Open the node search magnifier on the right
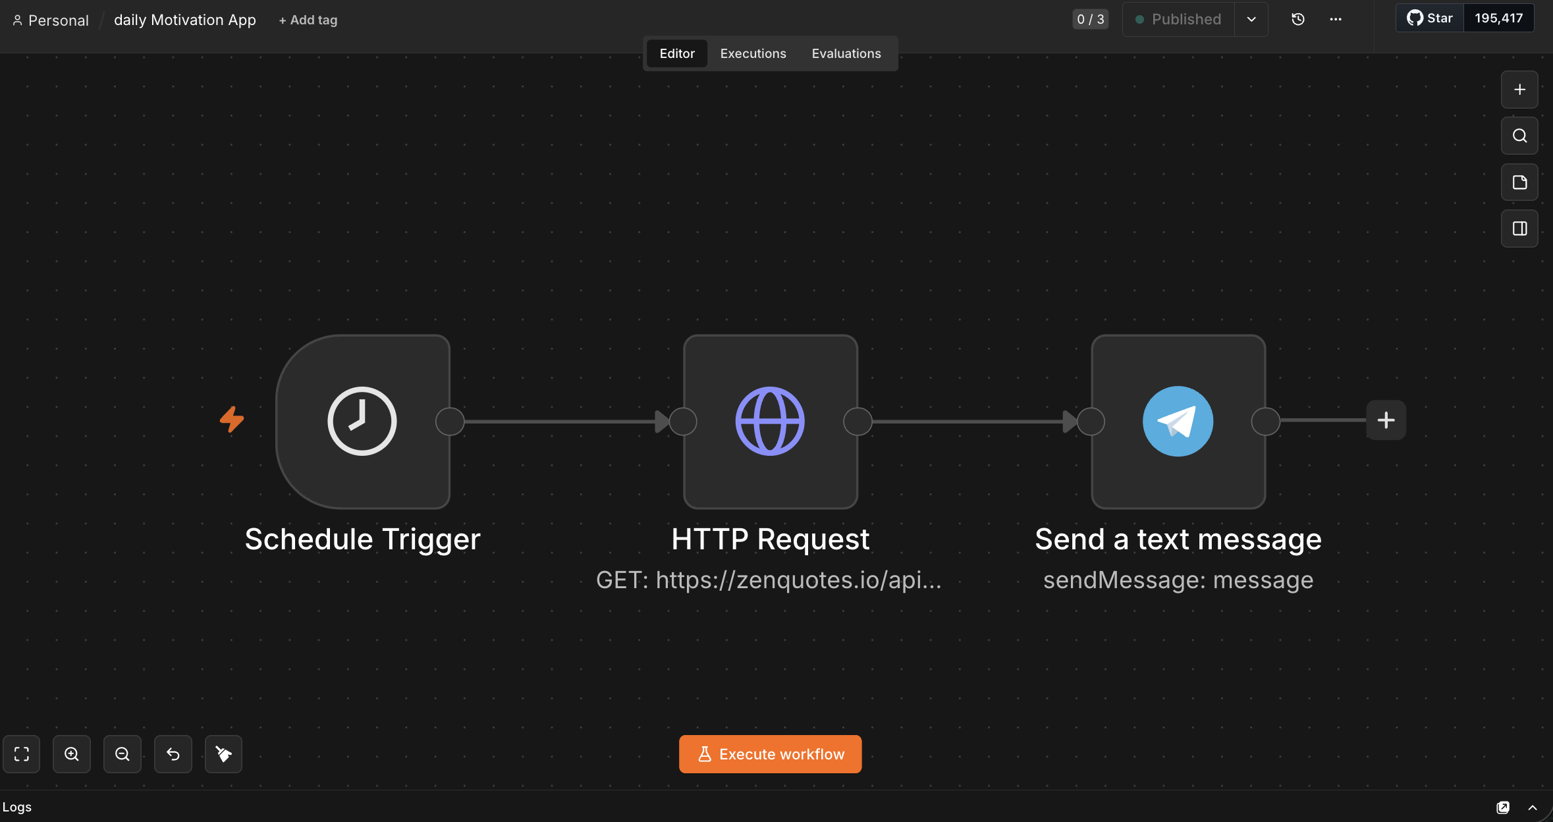The height and width of the screenshot is (822, 1553). pyautogui.click(x=1519, y=136)
